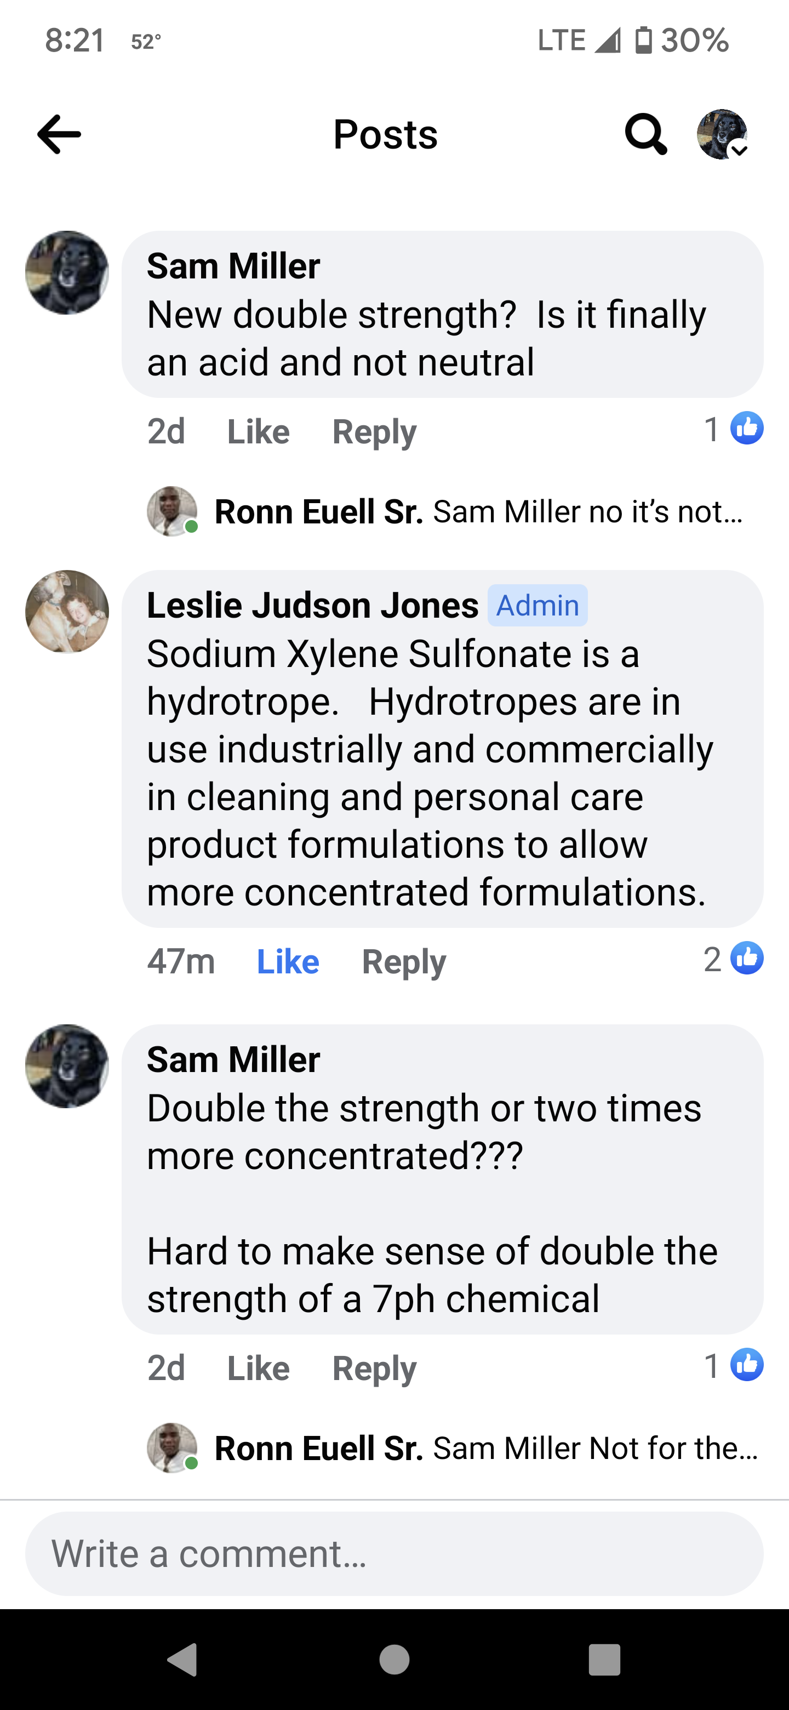Tap Leslie Judson Jones's profile picture
This screenshot has height=1710, width=789.
tap(67, 611)
